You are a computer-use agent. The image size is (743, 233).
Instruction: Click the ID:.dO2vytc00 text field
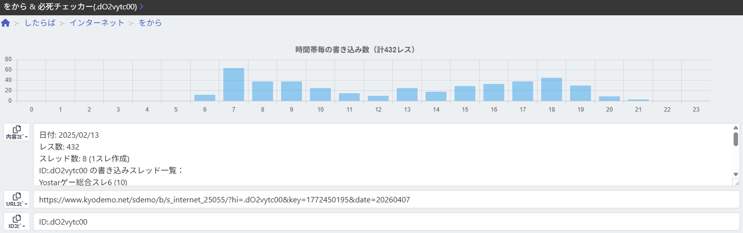coord(385,222)
